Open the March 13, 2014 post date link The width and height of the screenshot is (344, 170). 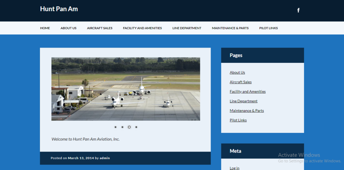pos(81,158)
